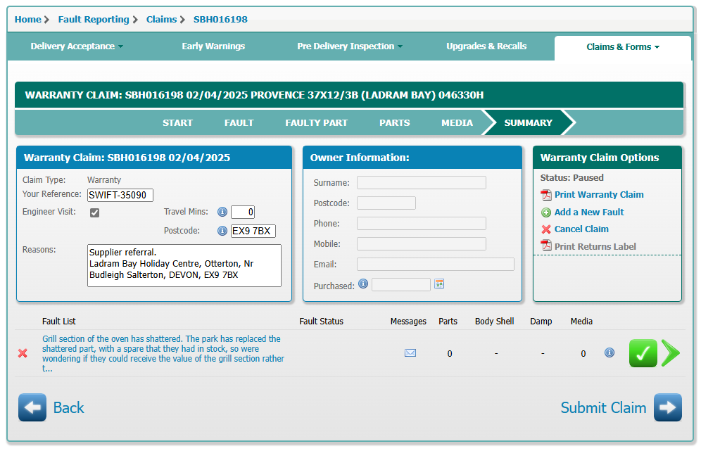Expand the Delivery Acceptance dropdown menu

[x=77, y=46]
